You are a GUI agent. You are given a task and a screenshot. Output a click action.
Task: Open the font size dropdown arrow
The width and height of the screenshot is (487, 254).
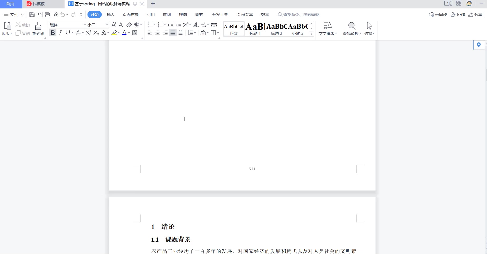pyautogui.click(x=107, y=25)
